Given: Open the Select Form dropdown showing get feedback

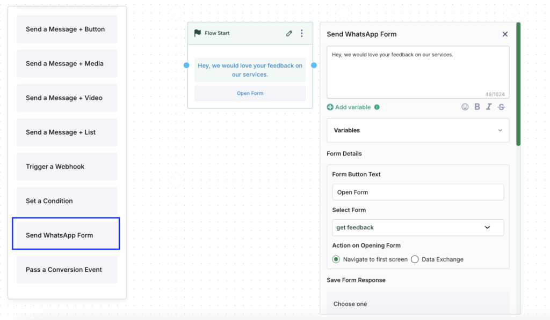Looking at the screenshot, I should (418, 228).
